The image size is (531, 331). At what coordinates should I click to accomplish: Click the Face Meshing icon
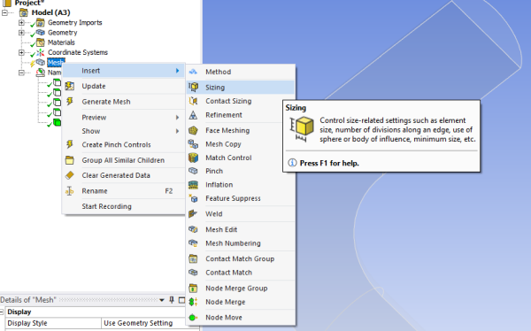coord(193,130)
